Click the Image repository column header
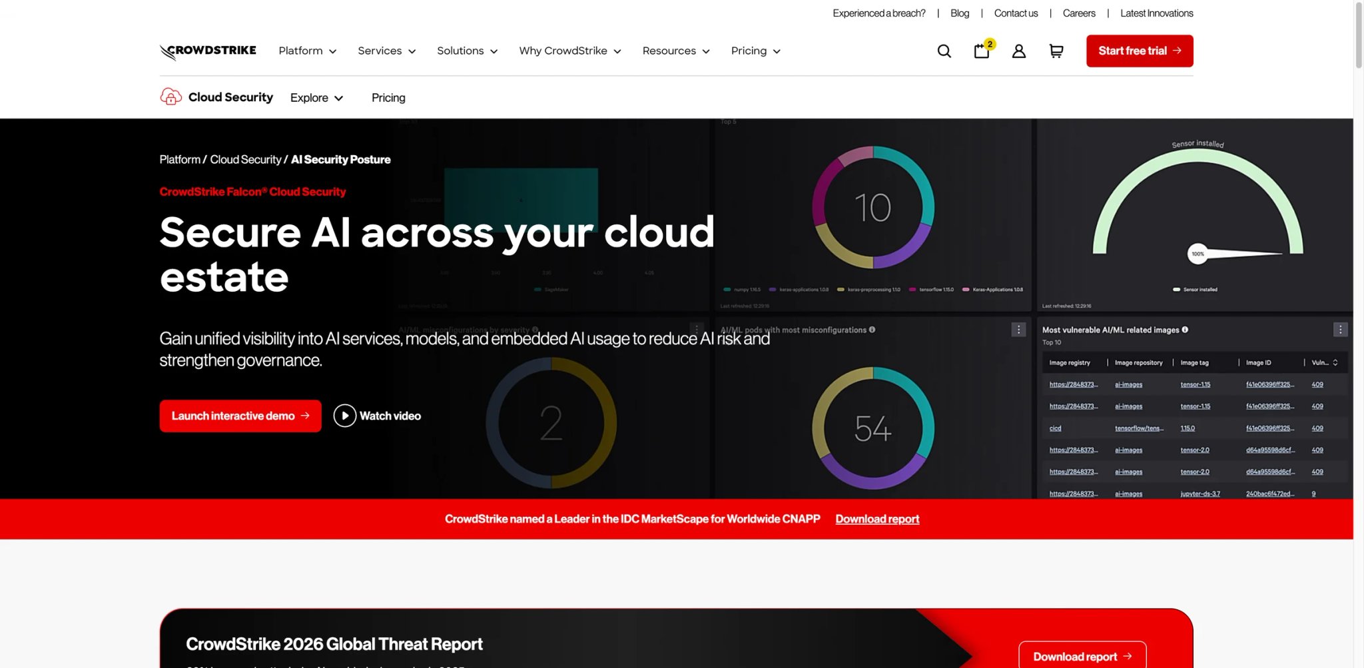This screenshot has width=1364, height=668. (1139, 363)
